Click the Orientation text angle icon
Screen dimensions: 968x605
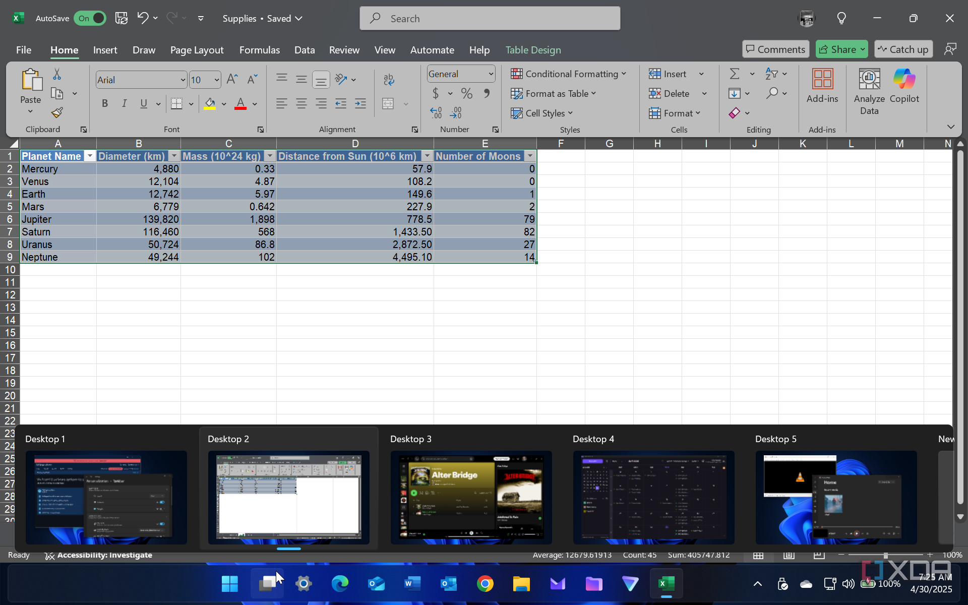coord(341,79)
